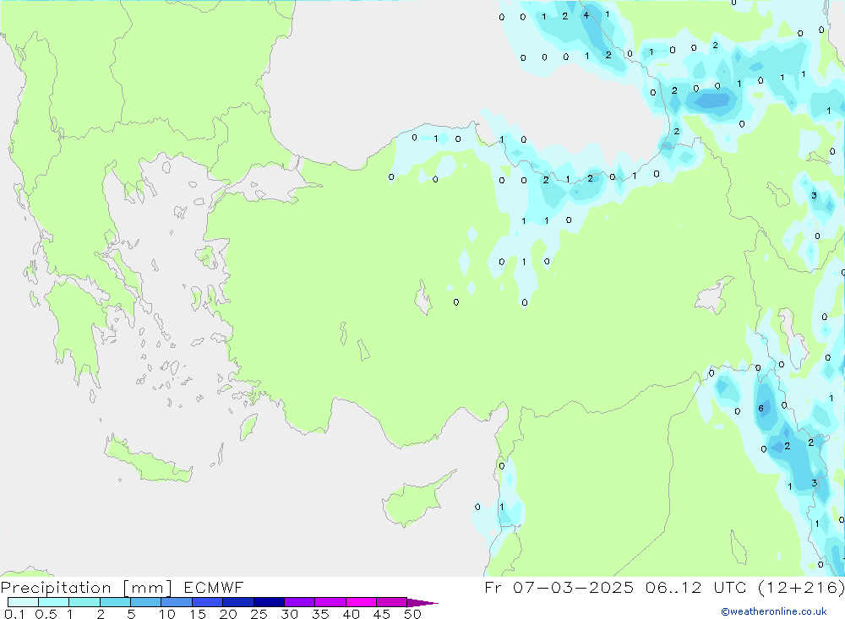This screenshot has width=845, height=619.
Task: Click the '[mm]' unit label
Action: point(148,588)
